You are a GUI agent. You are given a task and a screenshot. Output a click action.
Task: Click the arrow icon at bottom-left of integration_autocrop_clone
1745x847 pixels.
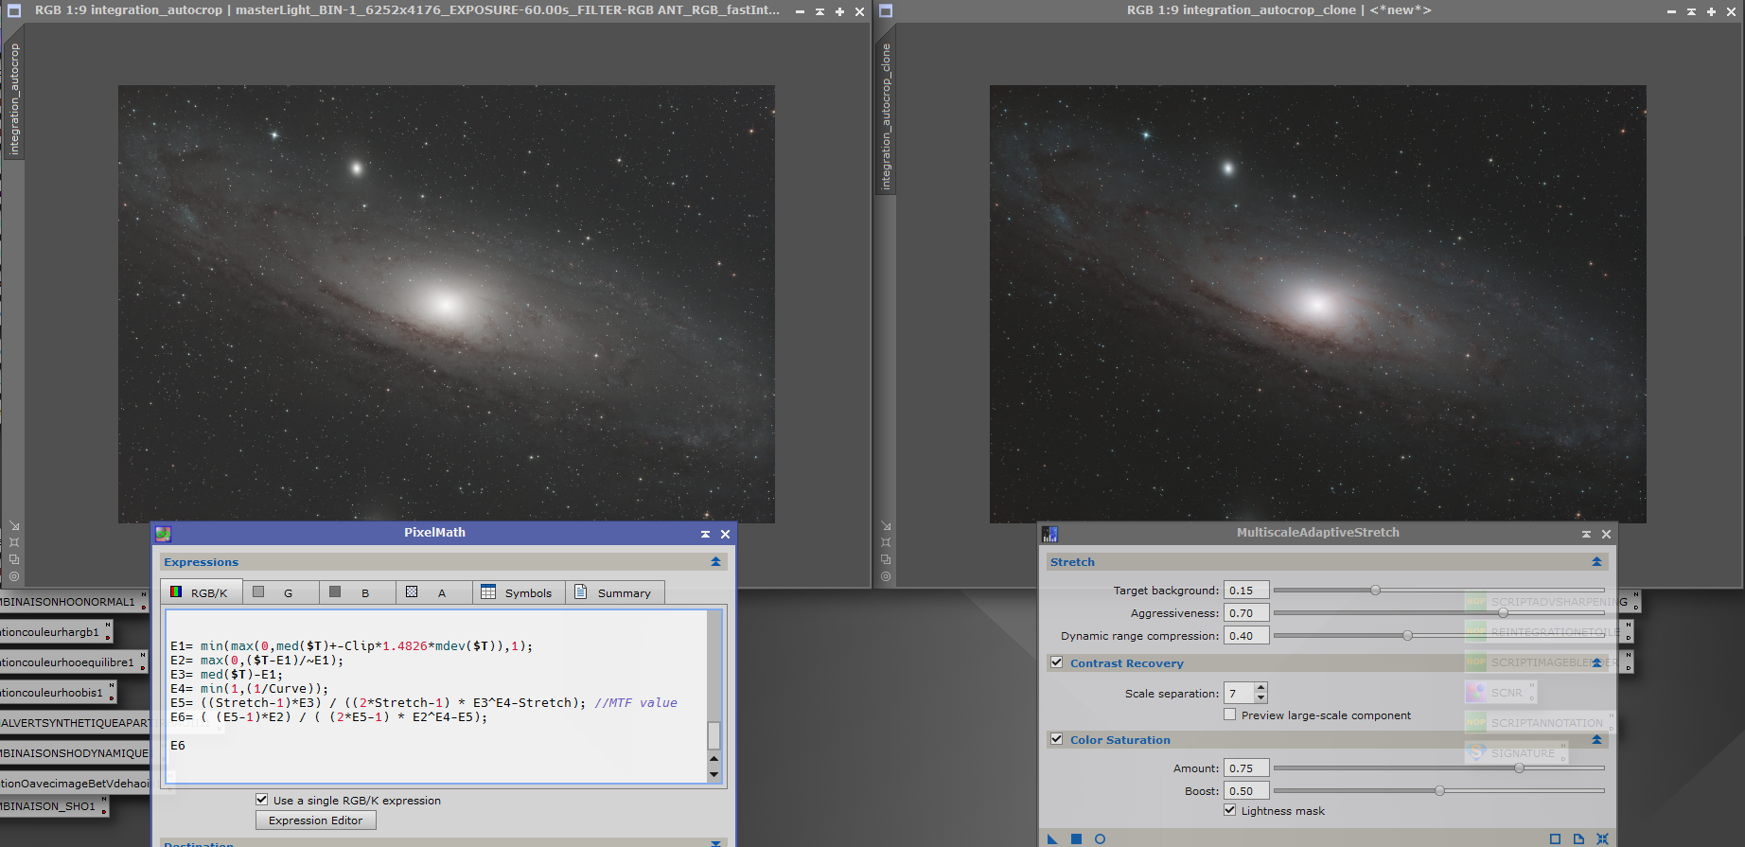886,525
